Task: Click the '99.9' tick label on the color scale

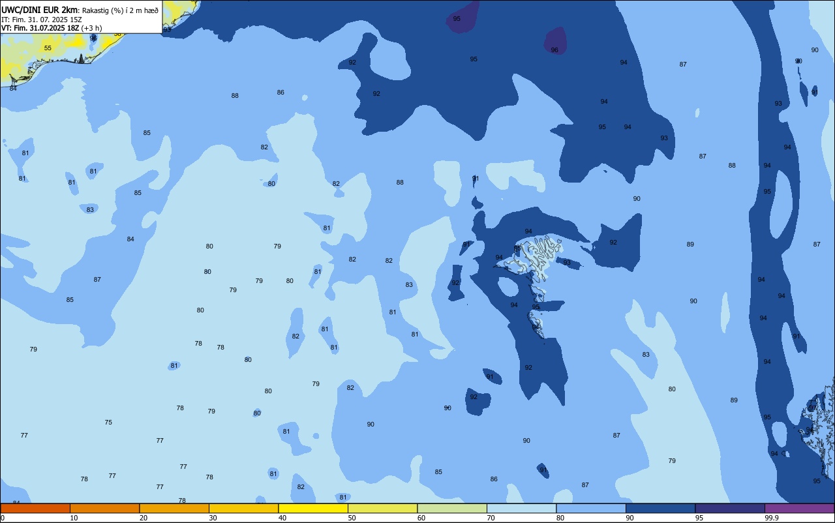Action: (x=772, y=518)
